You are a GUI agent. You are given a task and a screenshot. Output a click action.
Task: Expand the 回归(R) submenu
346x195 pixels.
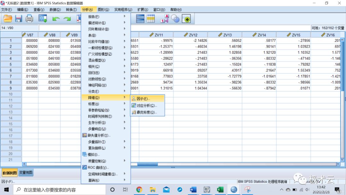pyautogui.click(x=106, y=73)
